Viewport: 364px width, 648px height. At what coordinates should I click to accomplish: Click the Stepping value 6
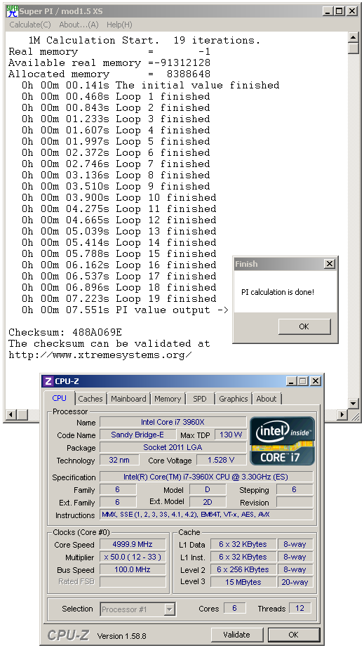click(295, 490)
